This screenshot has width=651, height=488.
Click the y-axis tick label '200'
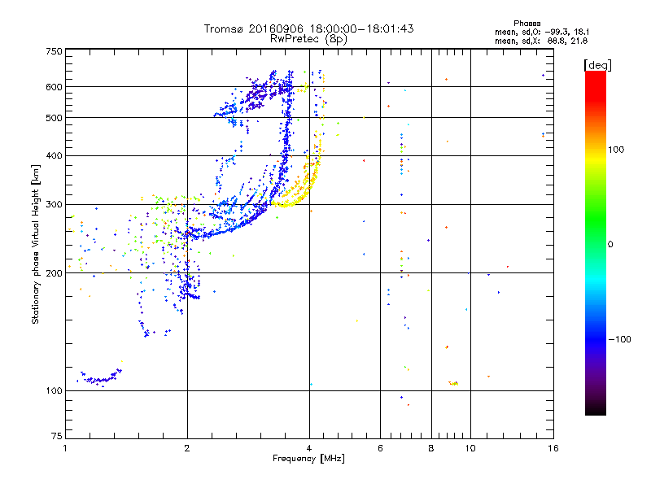coord(54,273)
